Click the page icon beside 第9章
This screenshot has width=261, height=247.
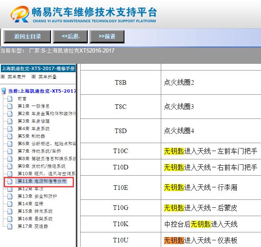(10, 166)
